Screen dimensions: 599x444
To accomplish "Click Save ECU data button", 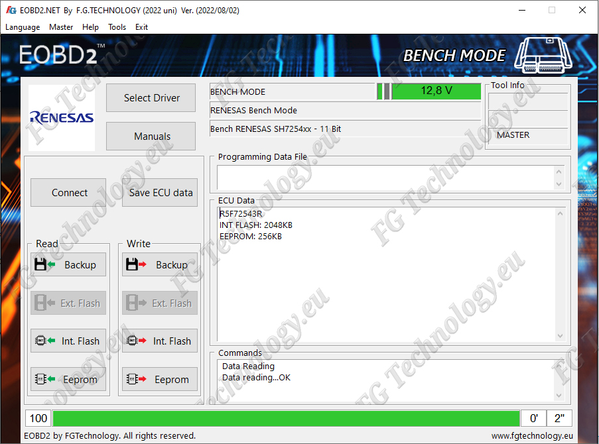I will click(161, 193).
